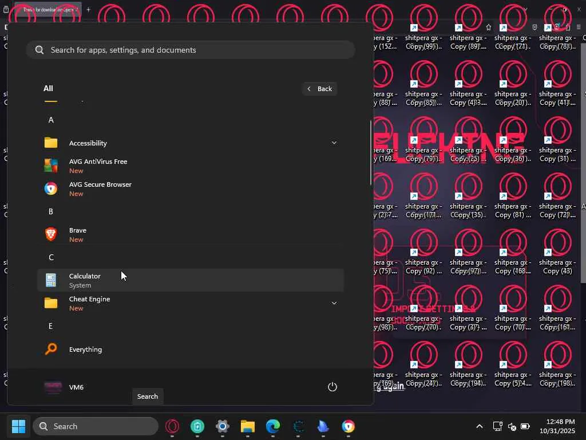Jump via the letter E section header
The image size is (586, 440).
pyautogui.click(x=51, y=326)
